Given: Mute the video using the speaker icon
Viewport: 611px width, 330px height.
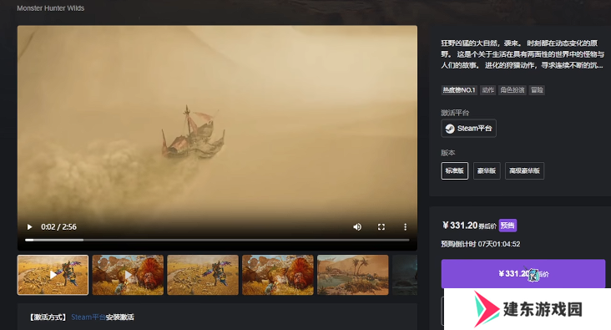Looking at the screenshot, I should (357, 227).
